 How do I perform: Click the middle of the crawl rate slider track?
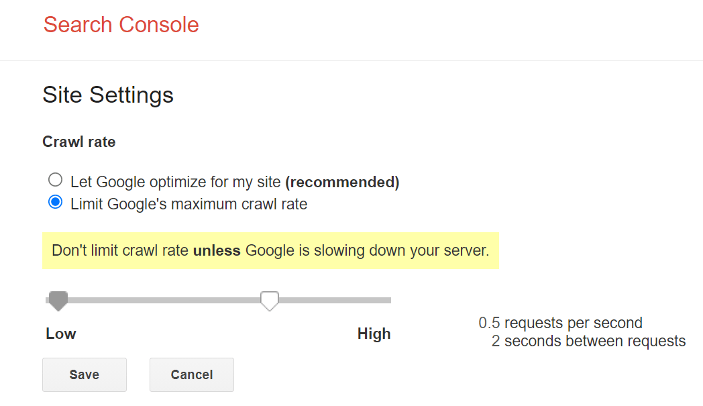217,300
